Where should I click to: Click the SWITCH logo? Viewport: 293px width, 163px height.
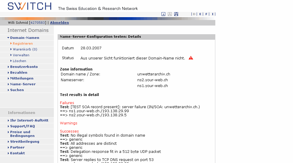pos(29,6)
